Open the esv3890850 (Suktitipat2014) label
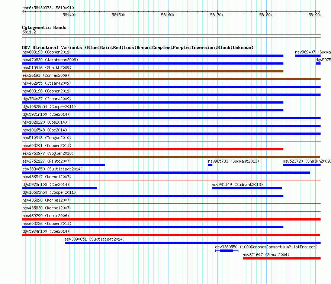This screenshot has height=284, width=331. [52, 169]
